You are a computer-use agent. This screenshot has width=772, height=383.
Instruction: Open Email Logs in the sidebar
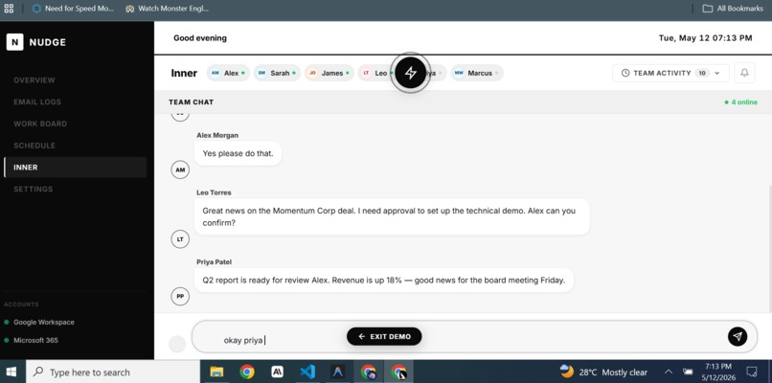coord(37,101)
